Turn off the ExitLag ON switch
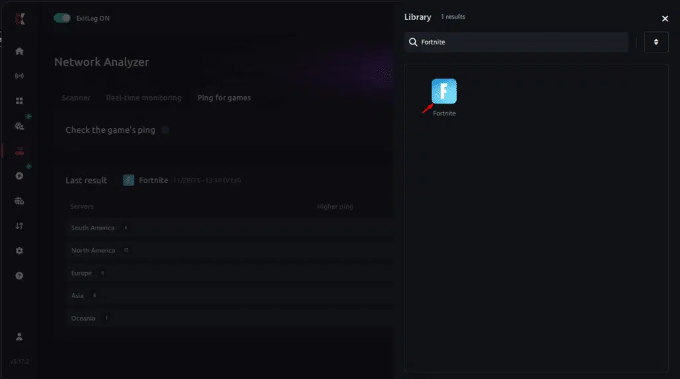 62,18
